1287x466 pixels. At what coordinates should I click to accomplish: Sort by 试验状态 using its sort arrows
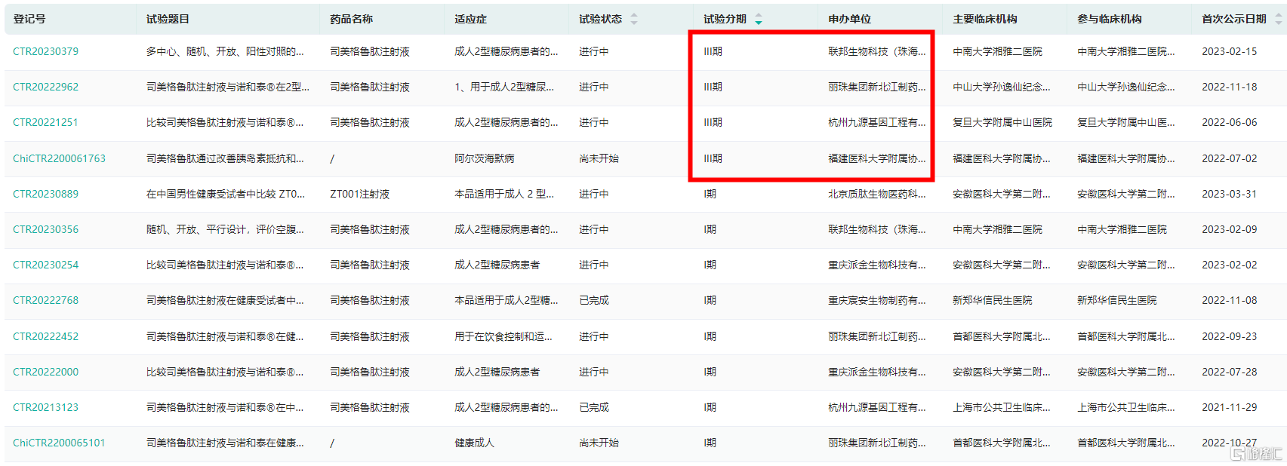[x=634, y=19]
